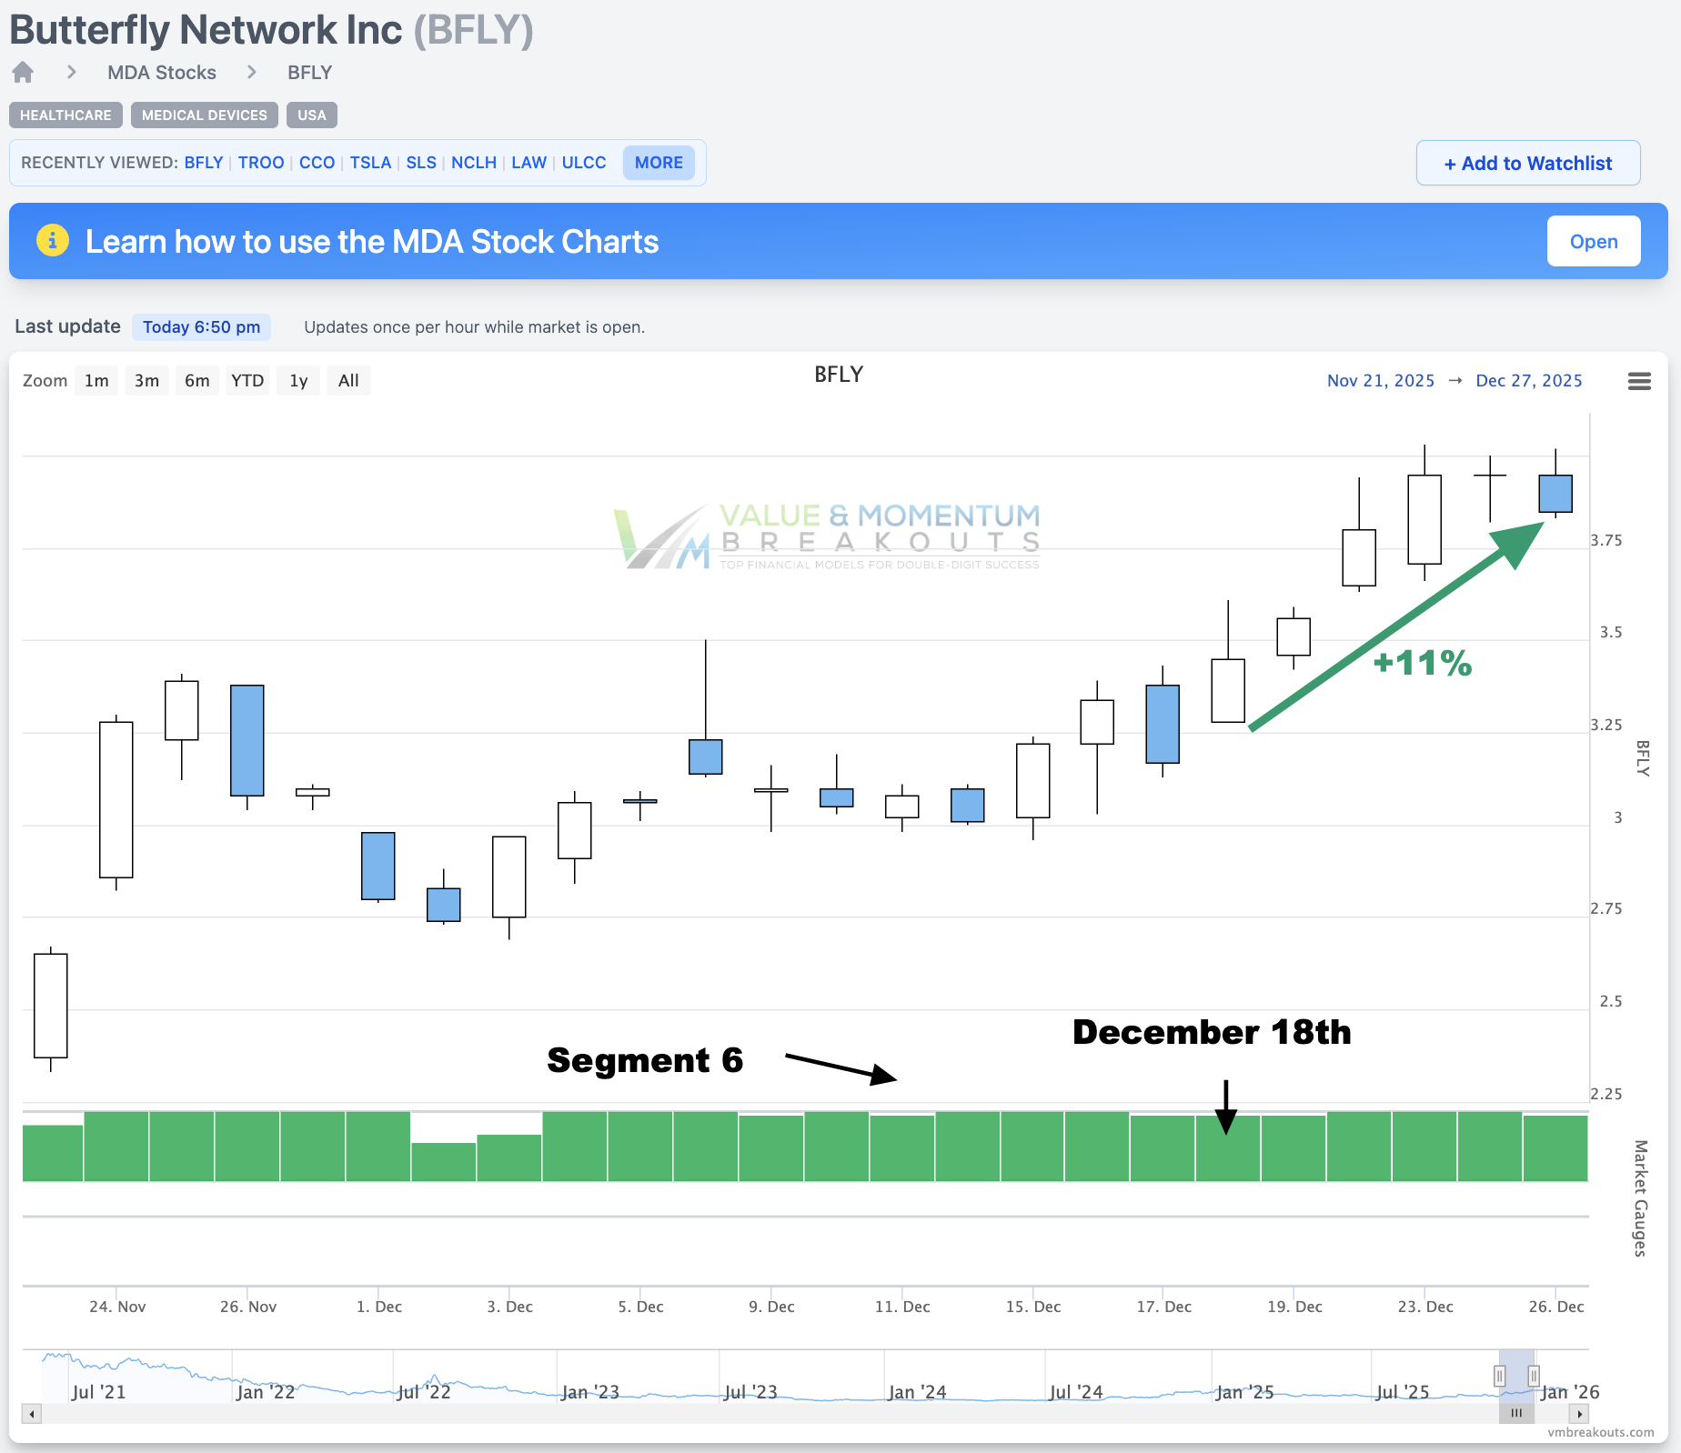Click the yellow info icon in the banner
This screenshot has height=1453, width=1681.
53,240
